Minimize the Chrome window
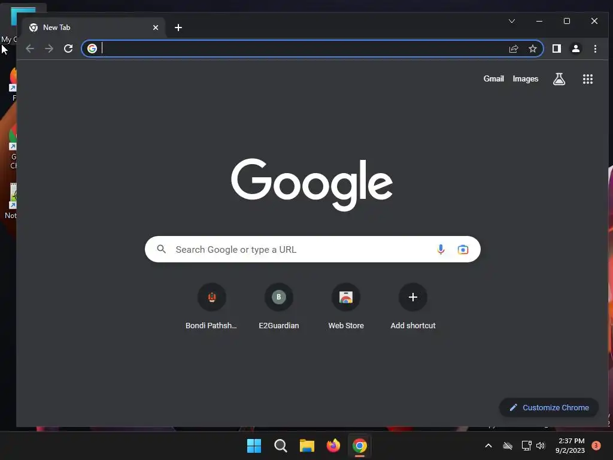The image size is (613, 460). (539, 21)
